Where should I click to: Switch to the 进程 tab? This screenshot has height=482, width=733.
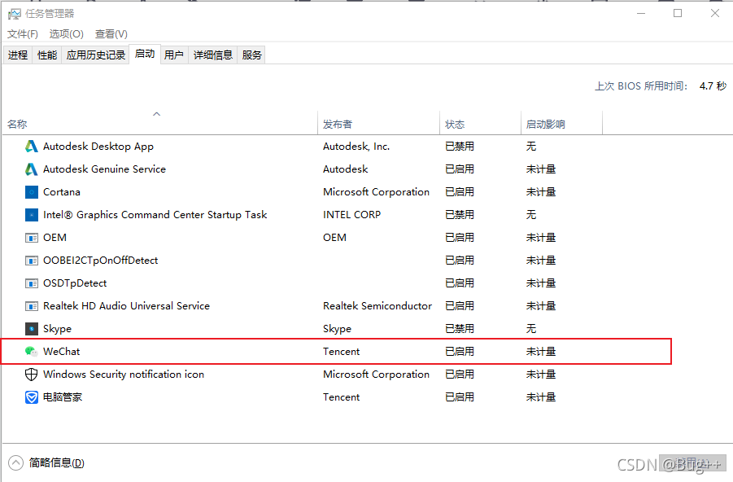(x=18, y=55)
